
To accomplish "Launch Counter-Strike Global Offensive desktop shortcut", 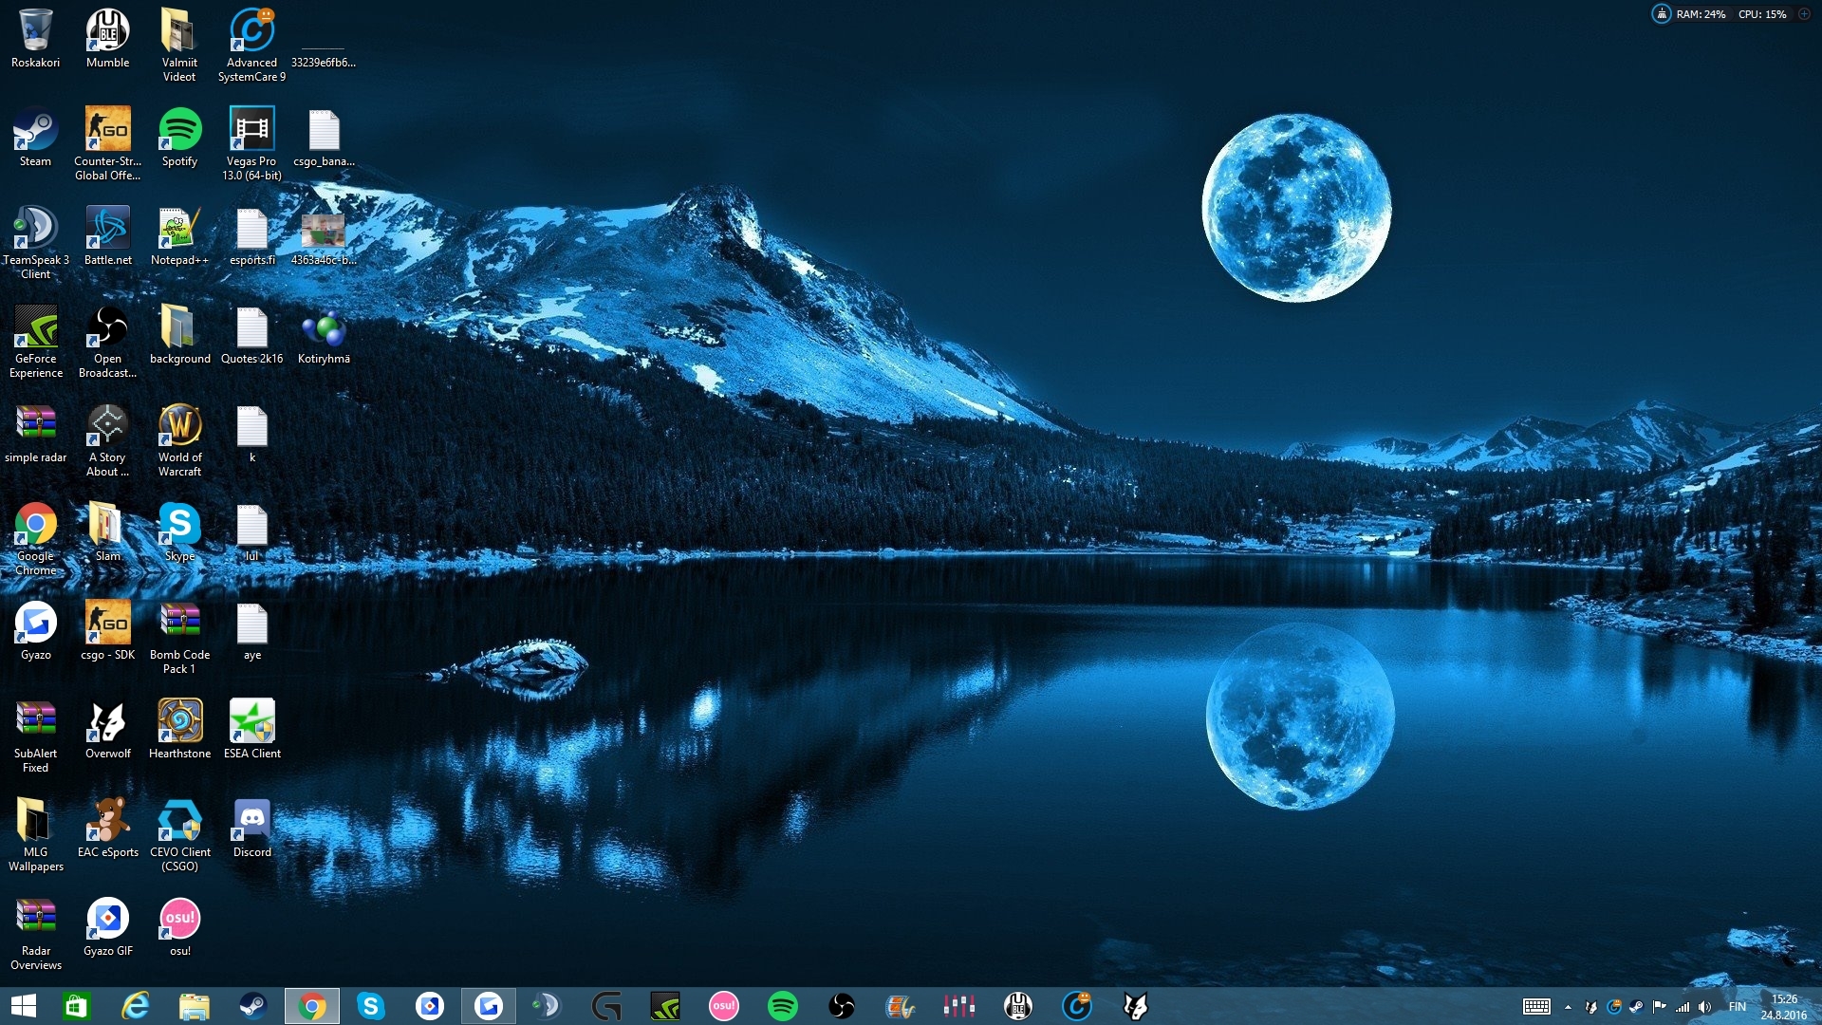I will tap(107, 130).
